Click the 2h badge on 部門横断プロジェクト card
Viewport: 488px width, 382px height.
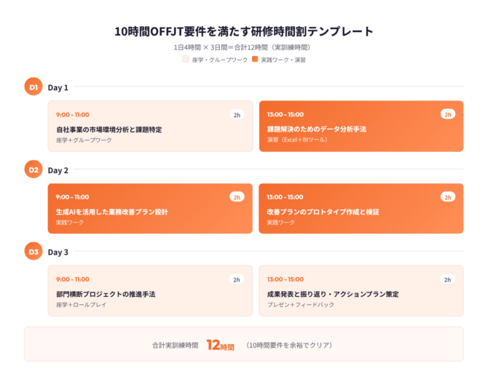pos(237,279)
